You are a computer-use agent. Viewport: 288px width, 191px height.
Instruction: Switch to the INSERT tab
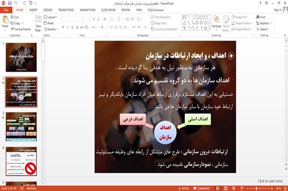pos(33,10)
